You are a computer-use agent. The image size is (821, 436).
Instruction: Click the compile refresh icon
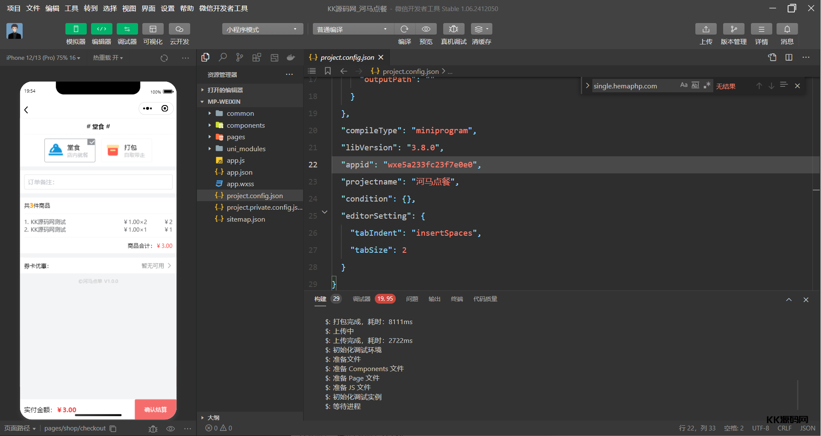point(404,29)
